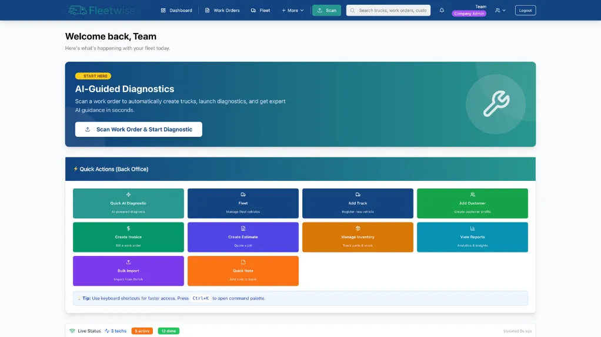Open the Quick AI Diagnostic tile
Screen dimensions: 601x337
[128, 203]
